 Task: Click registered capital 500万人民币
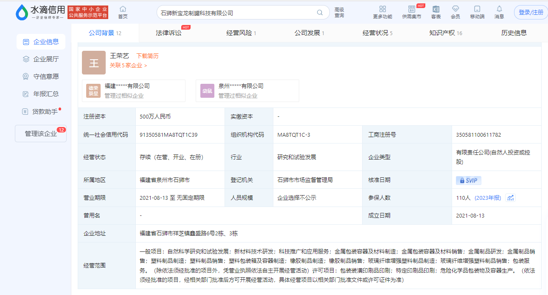155,116
